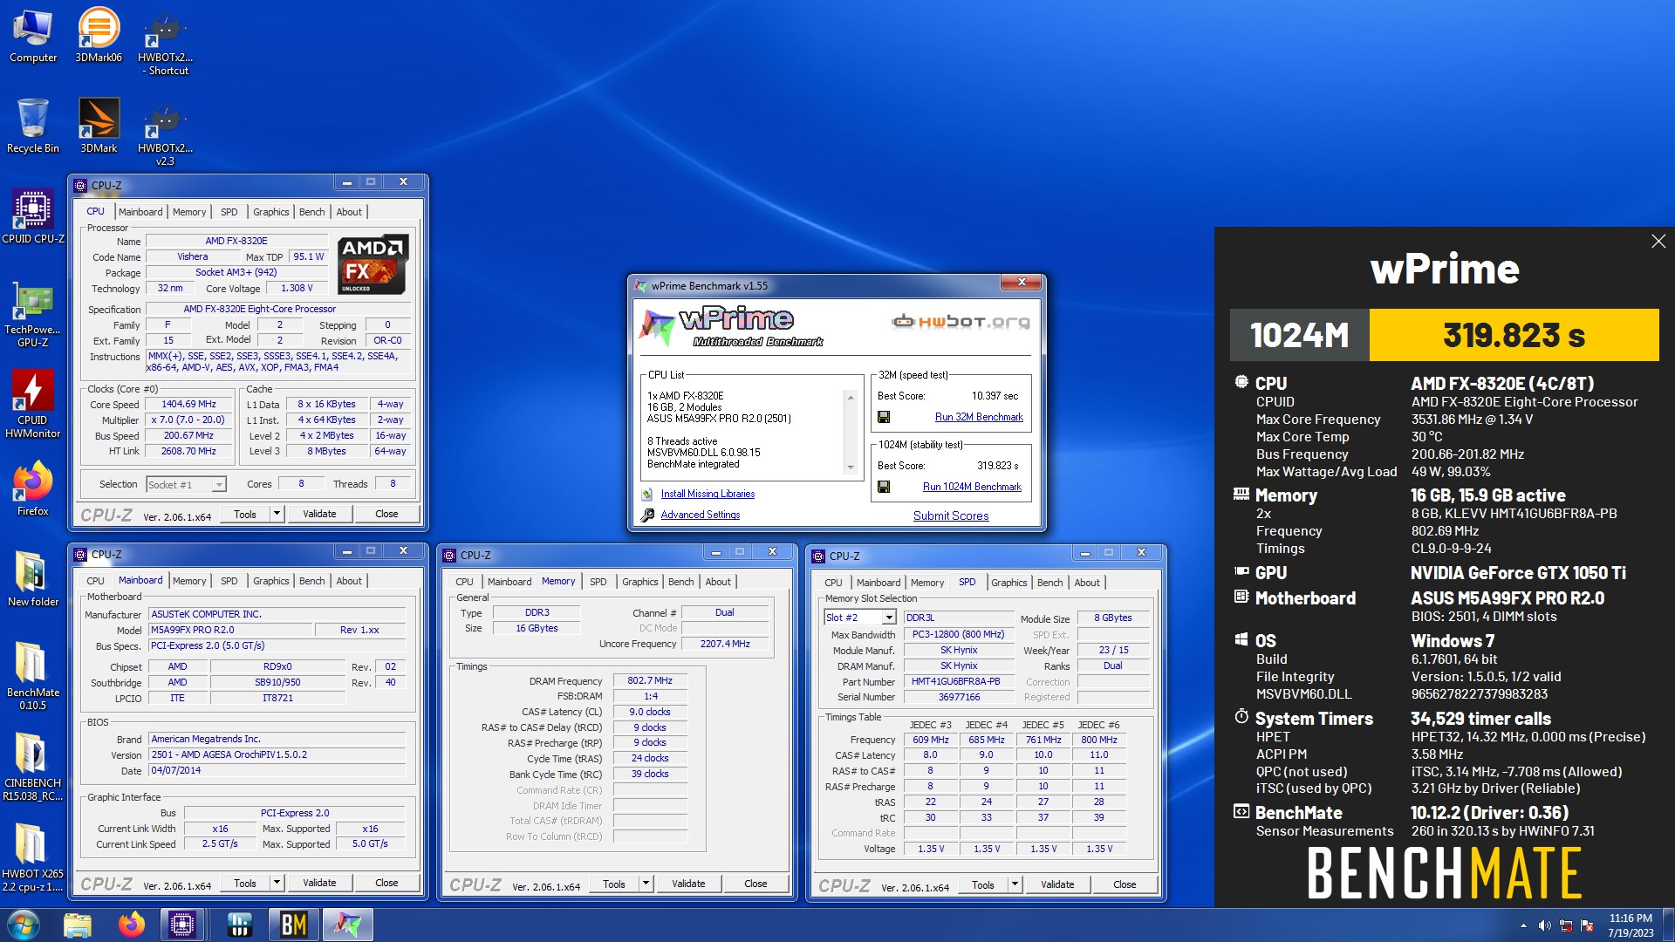
Task: Click Tools button in SPD CPU-Z window
Action: coord(983,884)
